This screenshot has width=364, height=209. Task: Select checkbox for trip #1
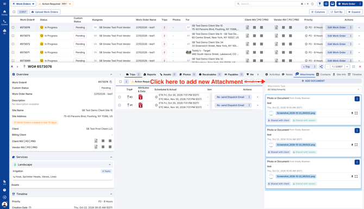click(x=120, y=105)
